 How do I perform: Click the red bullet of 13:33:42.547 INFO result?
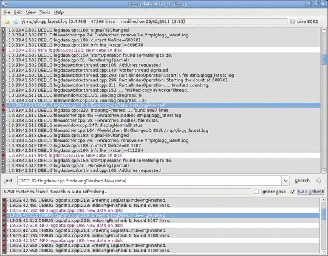4,241
